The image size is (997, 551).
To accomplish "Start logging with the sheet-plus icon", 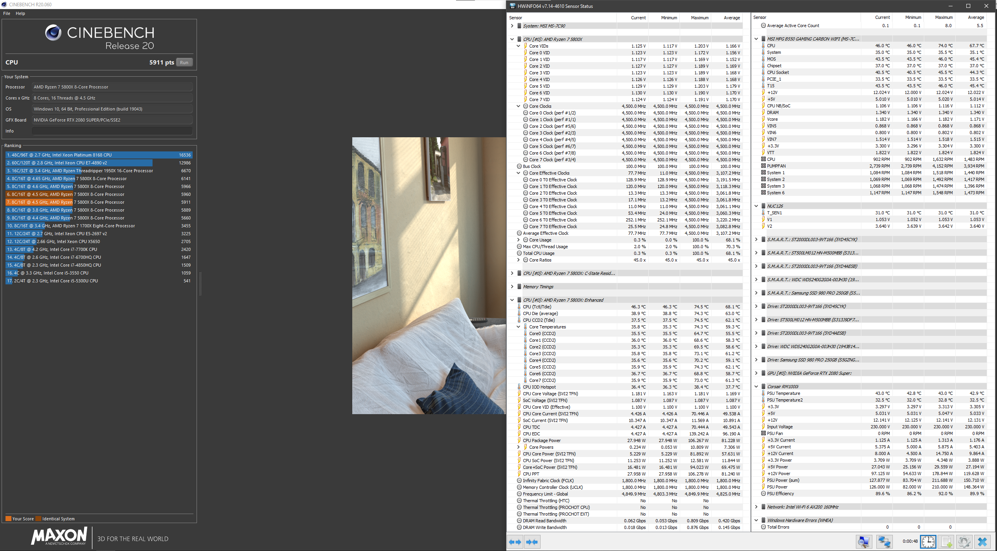I will click(947, 542).
